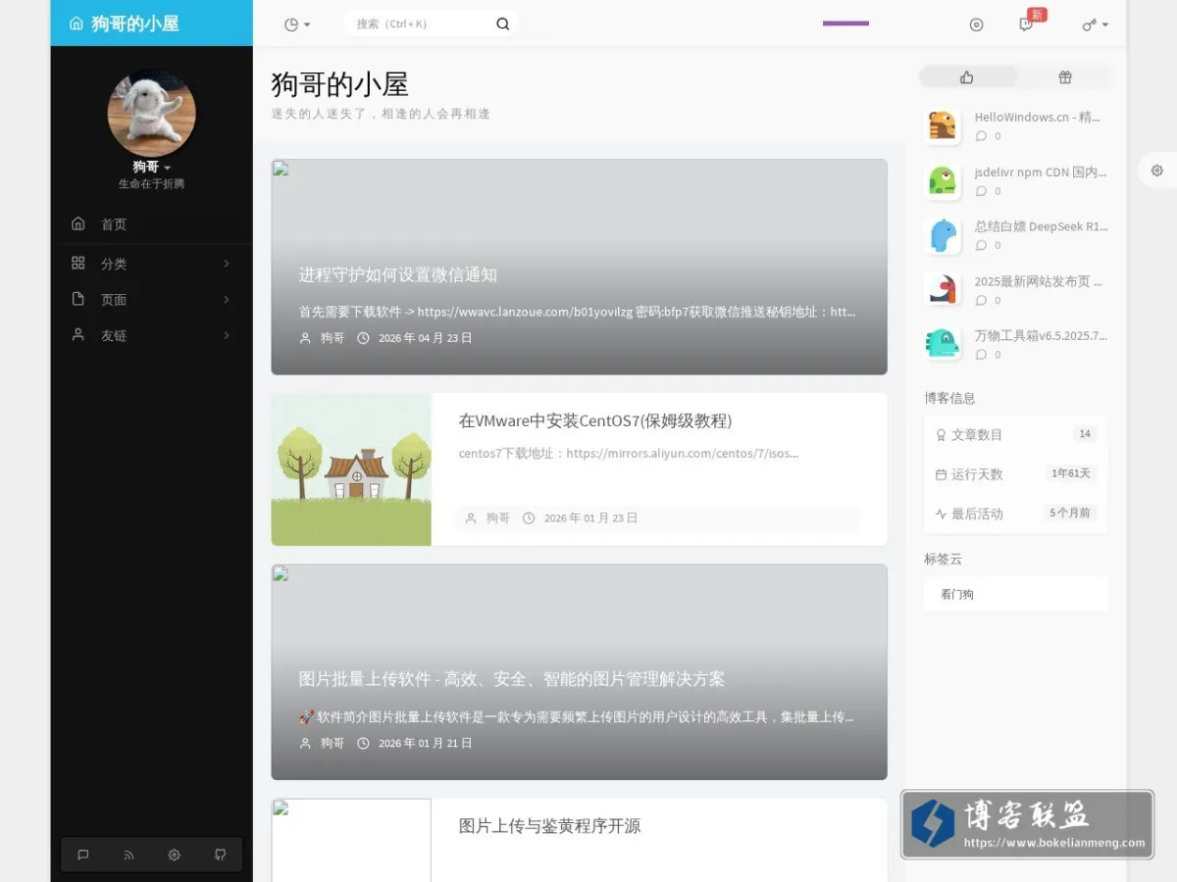Click the comment count icon under HelloWindows.cn

[x=981, y=136]
